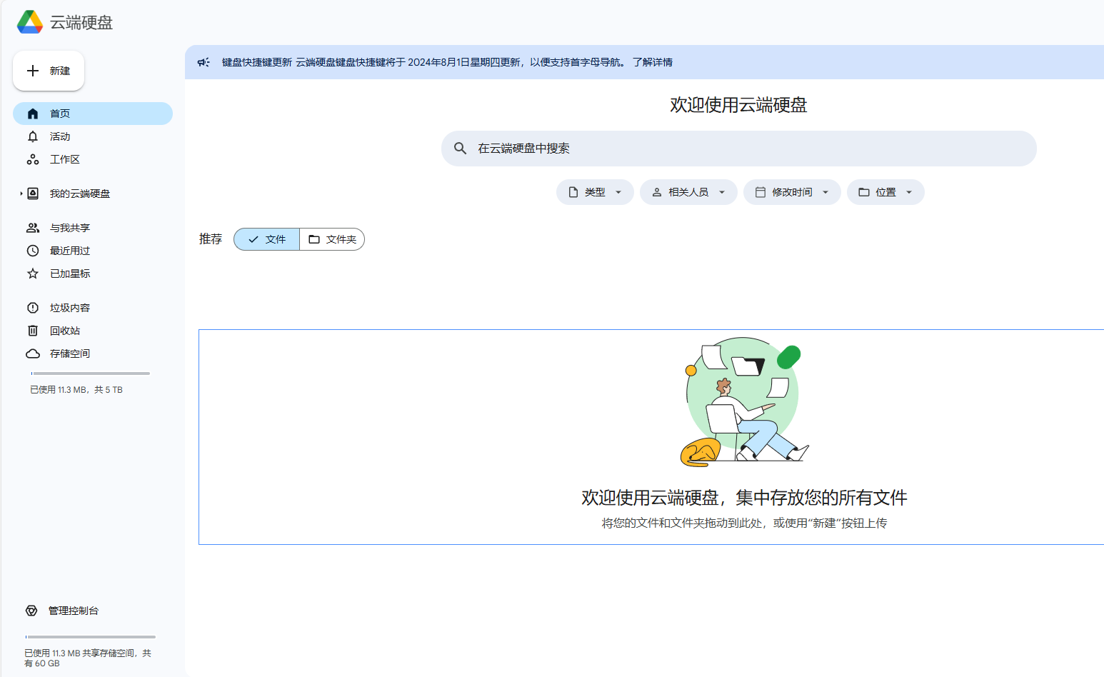Click the cloud icon beside 存储空间

[x=33, y=353]
